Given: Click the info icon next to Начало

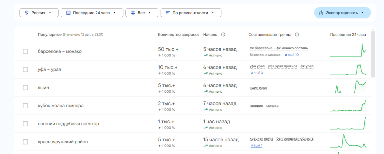Looking at the screenshot, I should coord(223,35).
